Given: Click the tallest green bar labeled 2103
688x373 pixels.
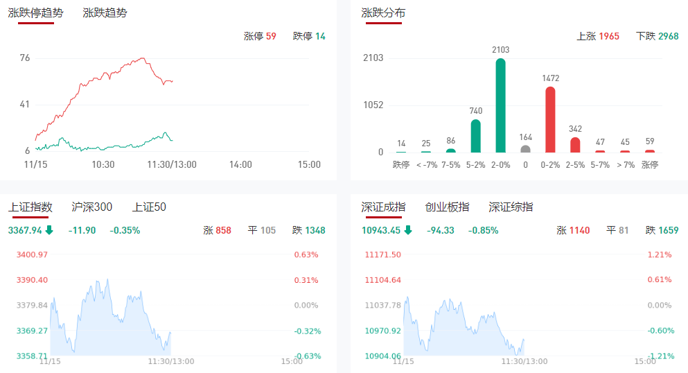Looking at the screenshot, I should [x=500, y=105].
